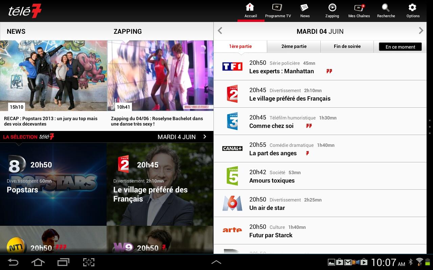Open the News section icon
433x270 pixels.
305,11
